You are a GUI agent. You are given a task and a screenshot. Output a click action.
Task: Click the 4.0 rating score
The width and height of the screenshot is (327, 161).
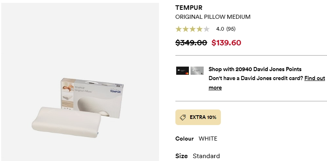pyautogui.click(x=220, y=29)
